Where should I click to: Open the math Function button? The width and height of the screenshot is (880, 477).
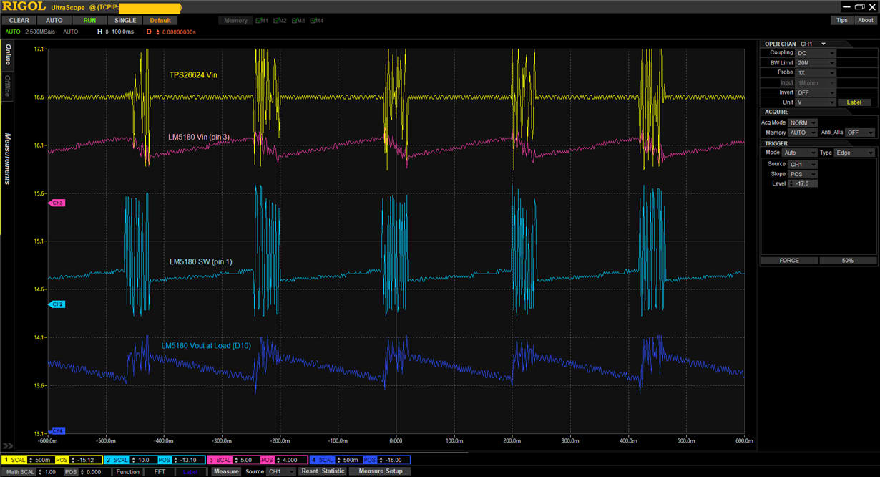coord(128,471)
